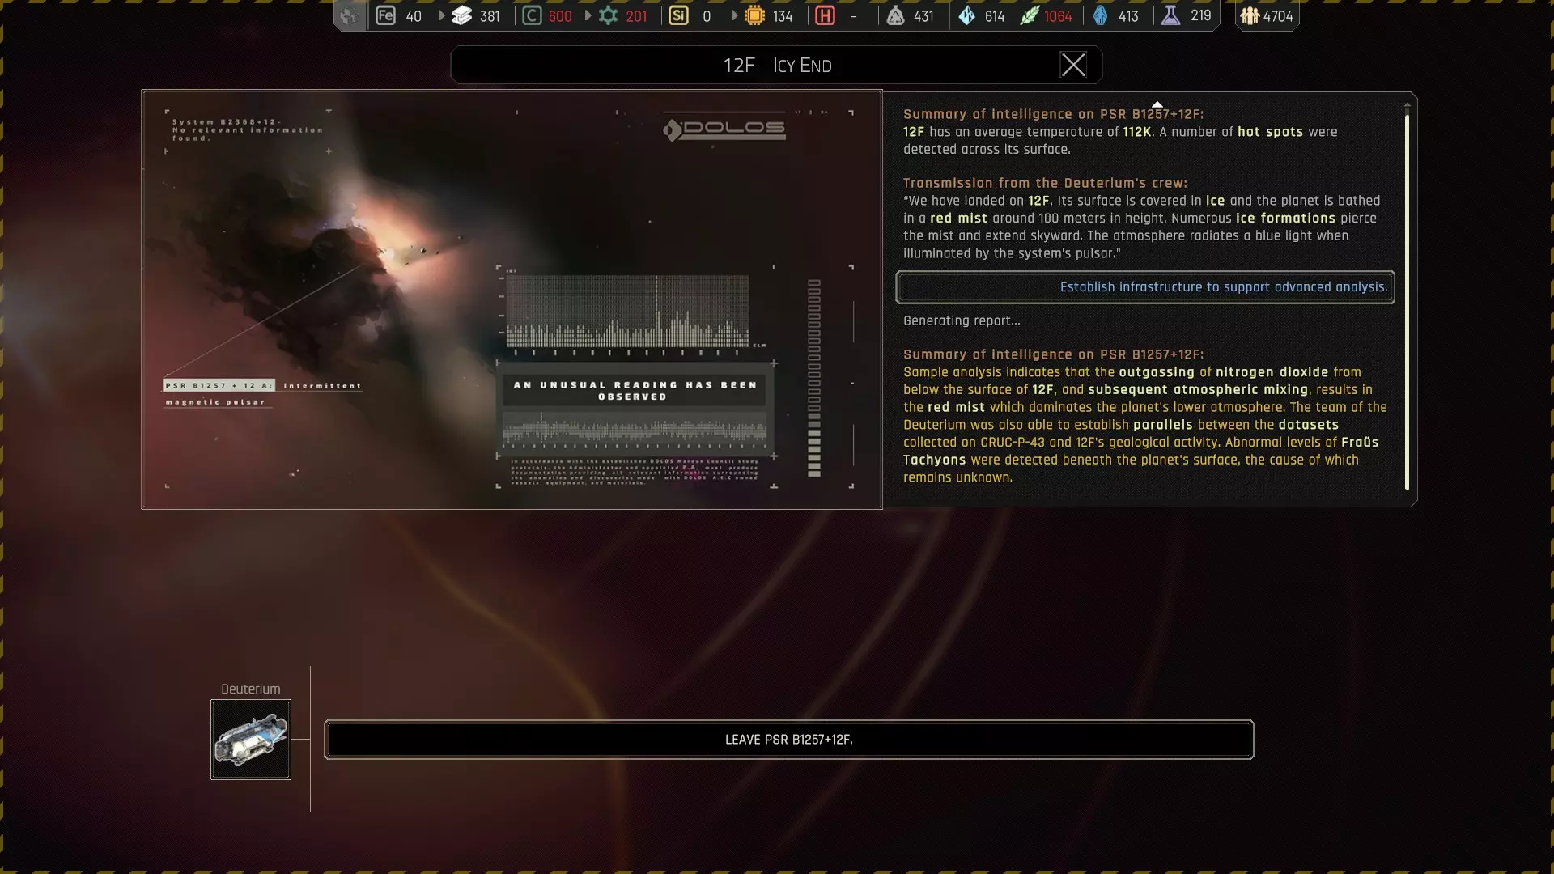This screenshot has height=874, width=1554.
Task: Click the orange microchip electronics icon
Action: click(754, 15)
